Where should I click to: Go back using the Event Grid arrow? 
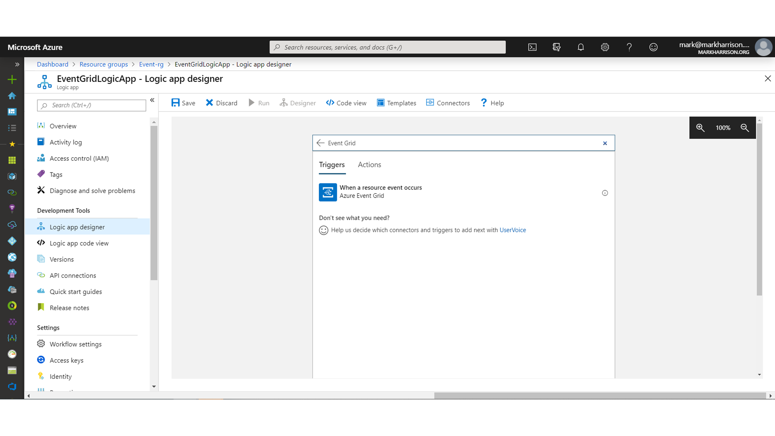coord(321,143)
